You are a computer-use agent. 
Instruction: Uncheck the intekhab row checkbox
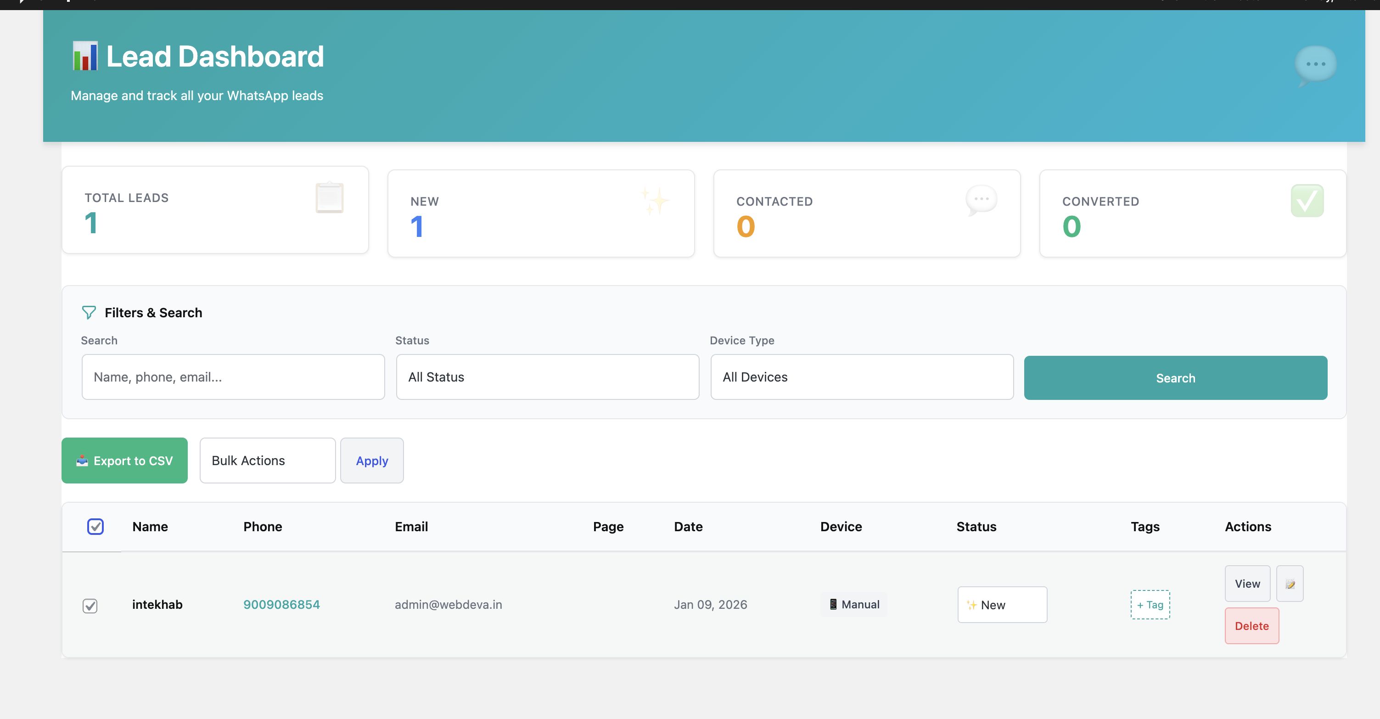(x=90, y=606)
